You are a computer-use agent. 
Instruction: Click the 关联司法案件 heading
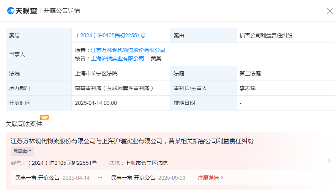24,124
